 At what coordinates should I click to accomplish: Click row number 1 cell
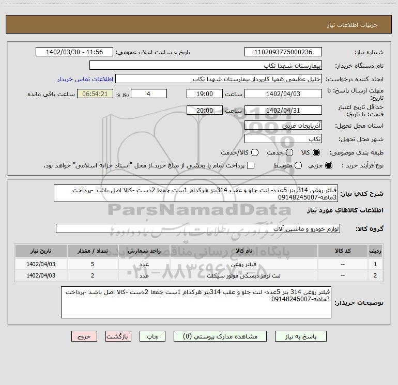point(375,264)
